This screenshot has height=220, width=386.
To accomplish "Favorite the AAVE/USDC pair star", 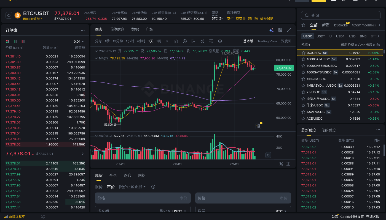I will click(x=304, y=112).
